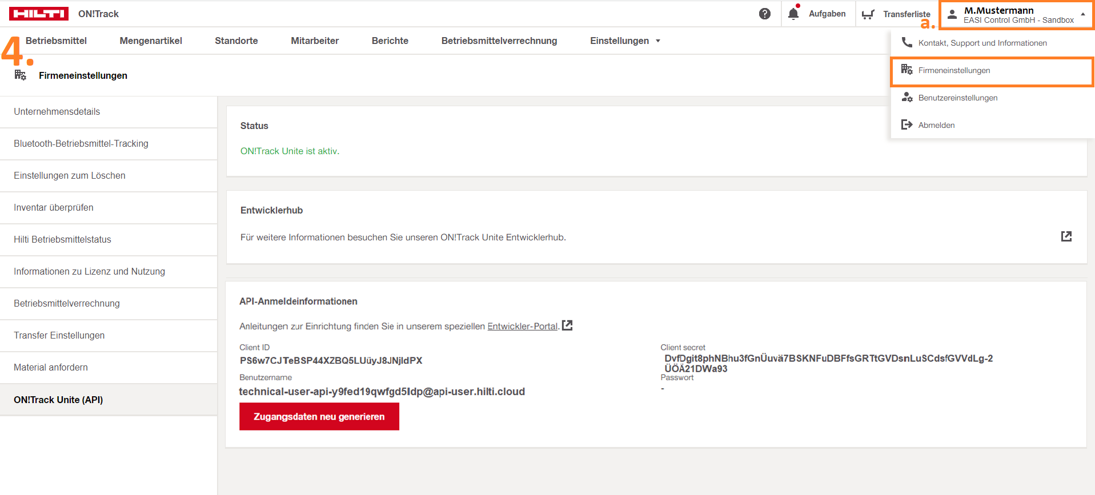The image size is (1095, 495).
Task: Open Betriebsmittelverrechnung in sidebar
Action: [109, 303]
